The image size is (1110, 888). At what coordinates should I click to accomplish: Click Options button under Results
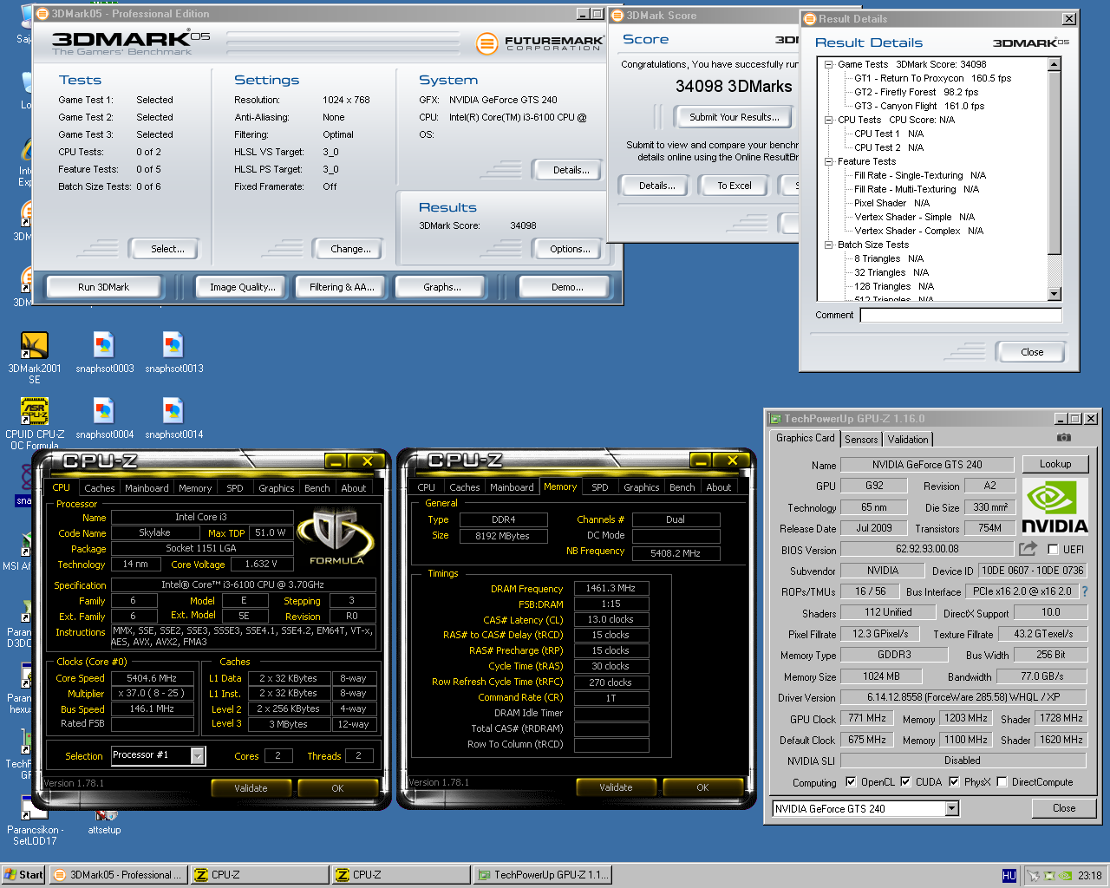570,249
